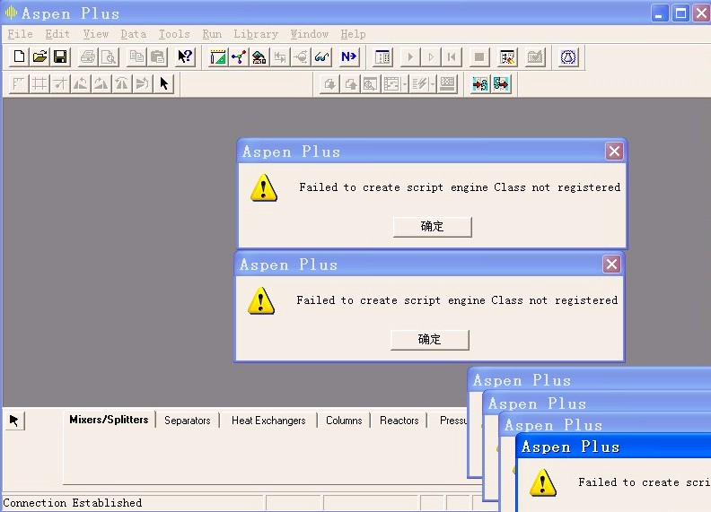Click the last red-arrow icon in the second toolbar
Screen dimensions: 711x512
coord(501,83)
